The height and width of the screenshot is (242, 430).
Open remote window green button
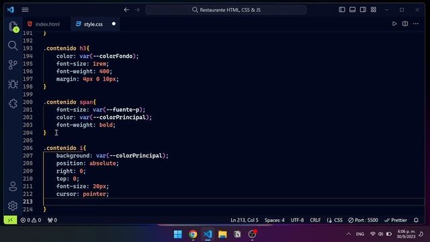[x=10, y=220]
